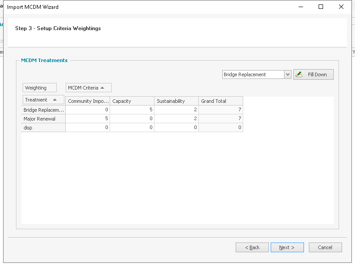Maximize the Import MCDM Wizard window
Screen dimensions: 355x266
(x=321, y=7)
